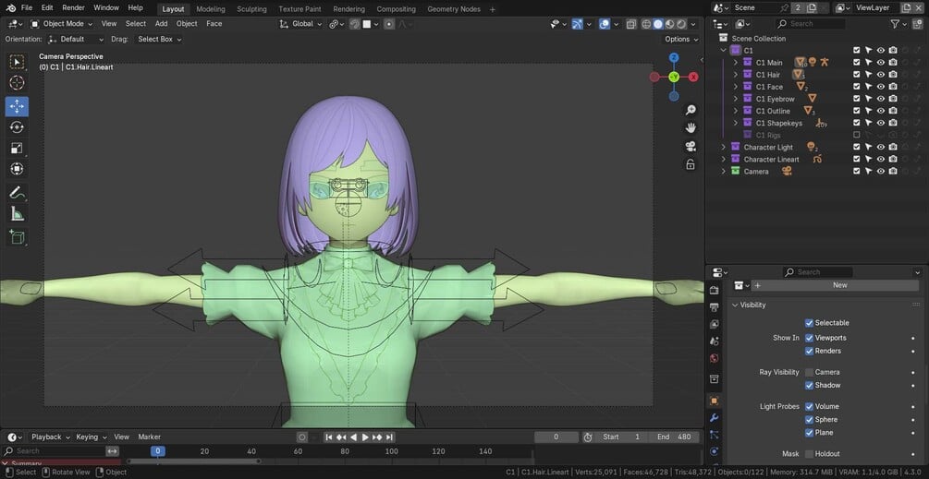This screenshot has height=479, width=929.
Task: Open the outliner filter funnel icon
Action: [x=895, y=24]
